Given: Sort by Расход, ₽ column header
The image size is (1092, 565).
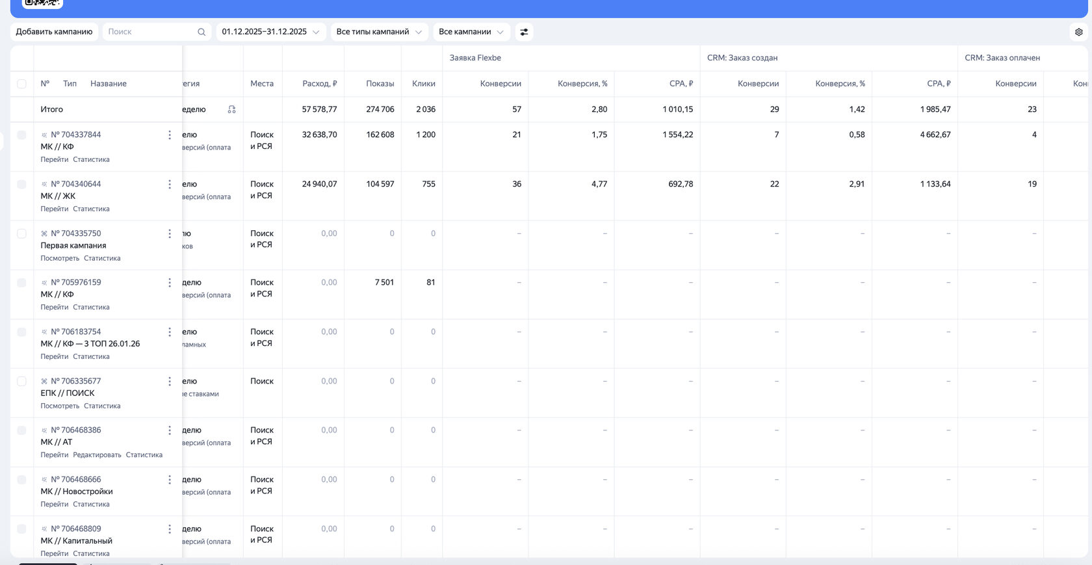Looking at the screenshot, I should (320, 84).
